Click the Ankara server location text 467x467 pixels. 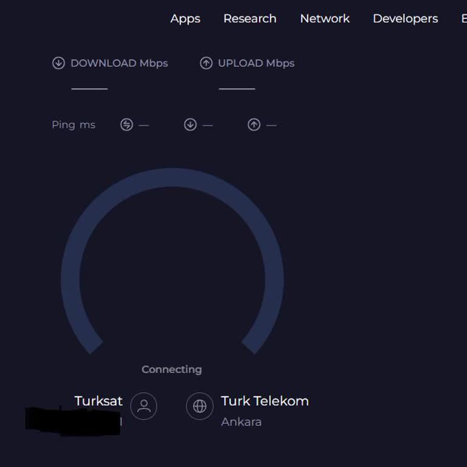pos(241,422)
